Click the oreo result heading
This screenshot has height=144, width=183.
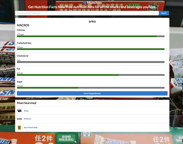click(92, 21)
